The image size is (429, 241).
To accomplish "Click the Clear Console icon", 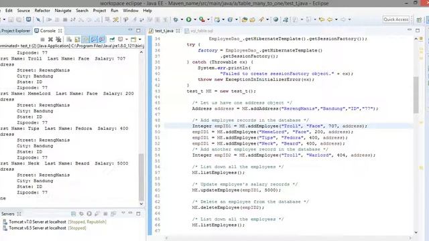I will point(69,39).
